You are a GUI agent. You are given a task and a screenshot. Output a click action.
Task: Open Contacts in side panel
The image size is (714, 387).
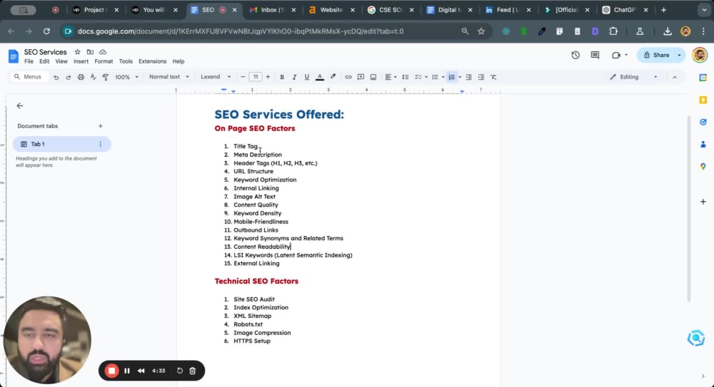703,144
